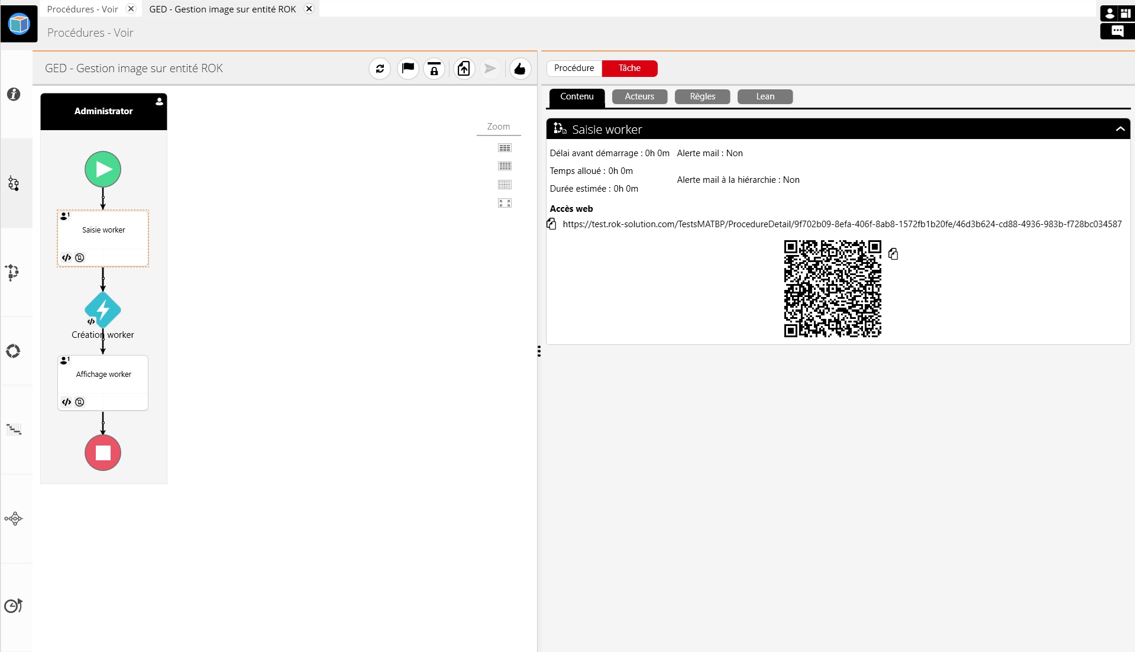Click the Administrator swimlane header

tap(104, 111)
